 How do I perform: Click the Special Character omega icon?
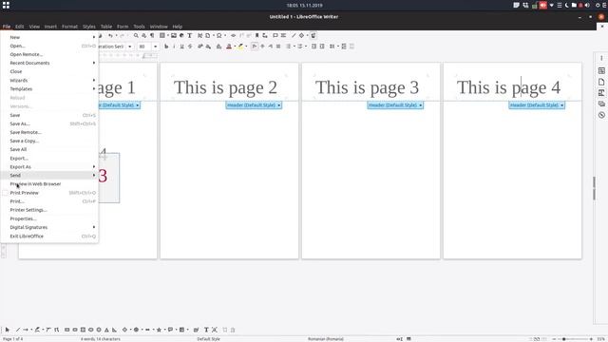pyautogui.click(x=219, y=35)
